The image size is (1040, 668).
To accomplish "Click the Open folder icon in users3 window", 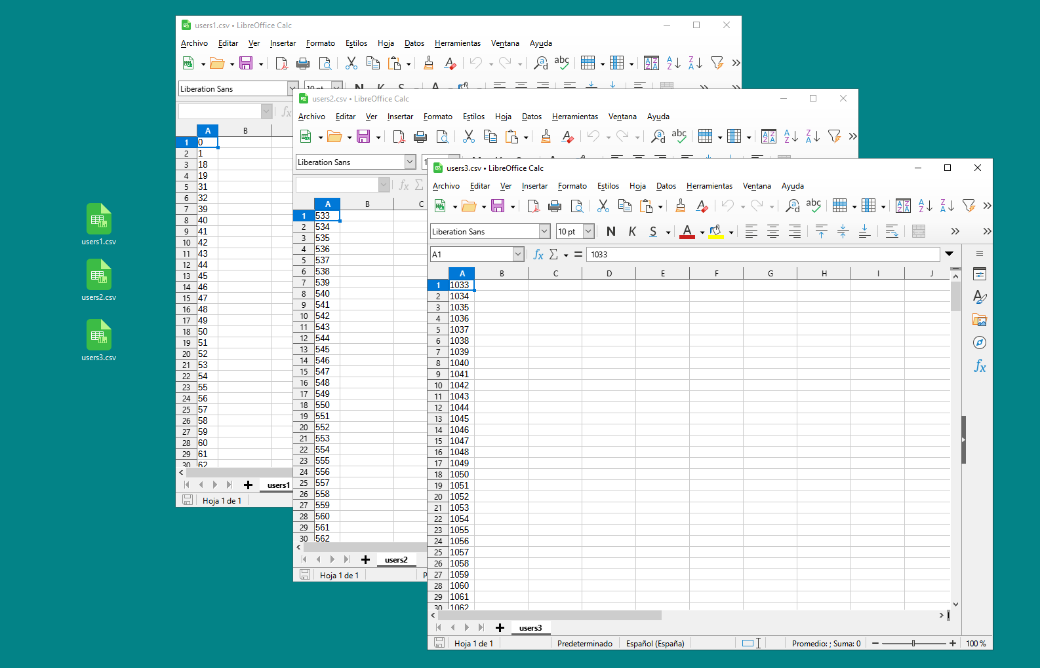I will (469, 206).
